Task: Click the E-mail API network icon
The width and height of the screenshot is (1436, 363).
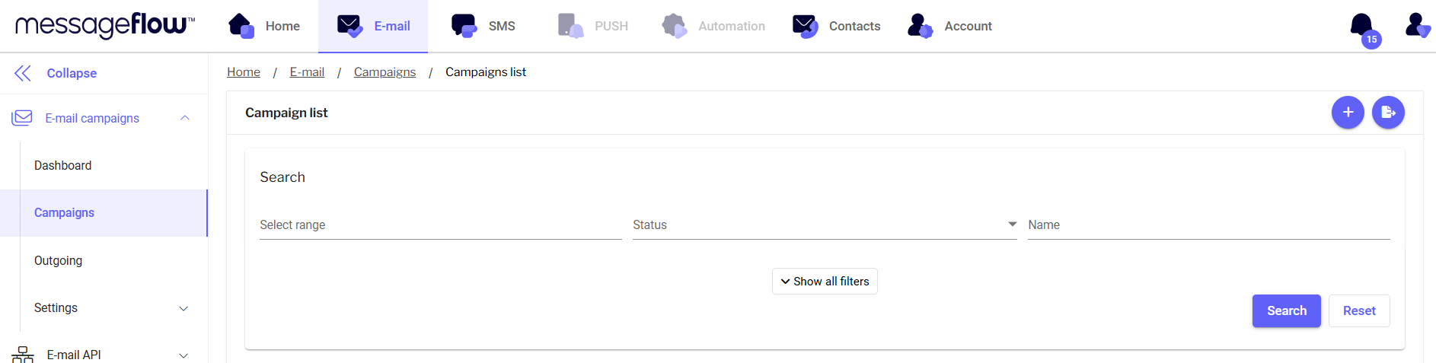Action: point(23,355)
